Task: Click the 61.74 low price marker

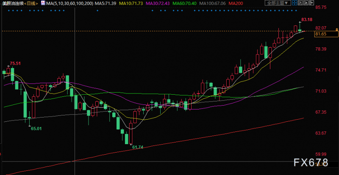Action: pyautogui.click(x=138, y=147)
